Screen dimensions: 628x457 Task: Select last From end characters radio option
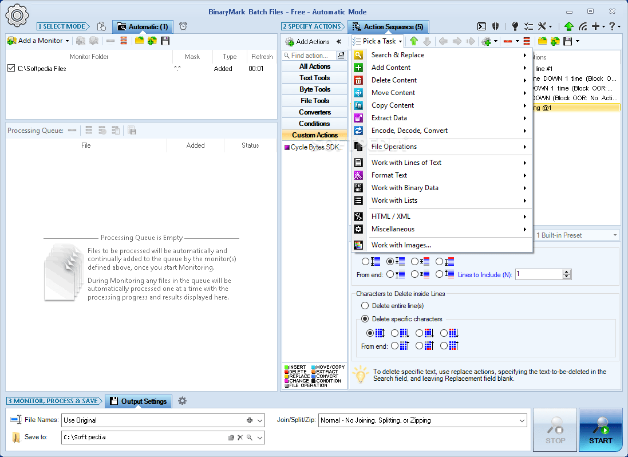(444, 345)
